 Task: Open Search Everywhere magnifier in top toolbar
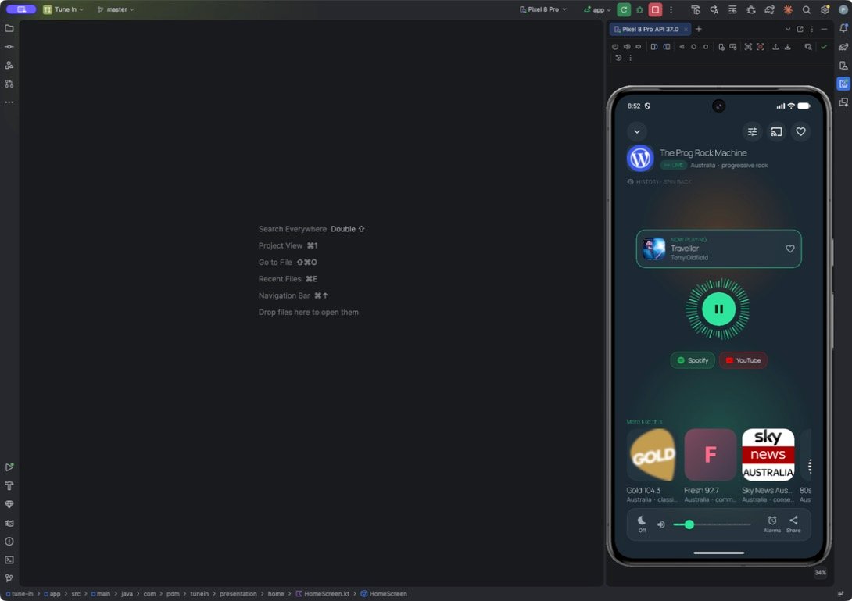tap(807, 9)
